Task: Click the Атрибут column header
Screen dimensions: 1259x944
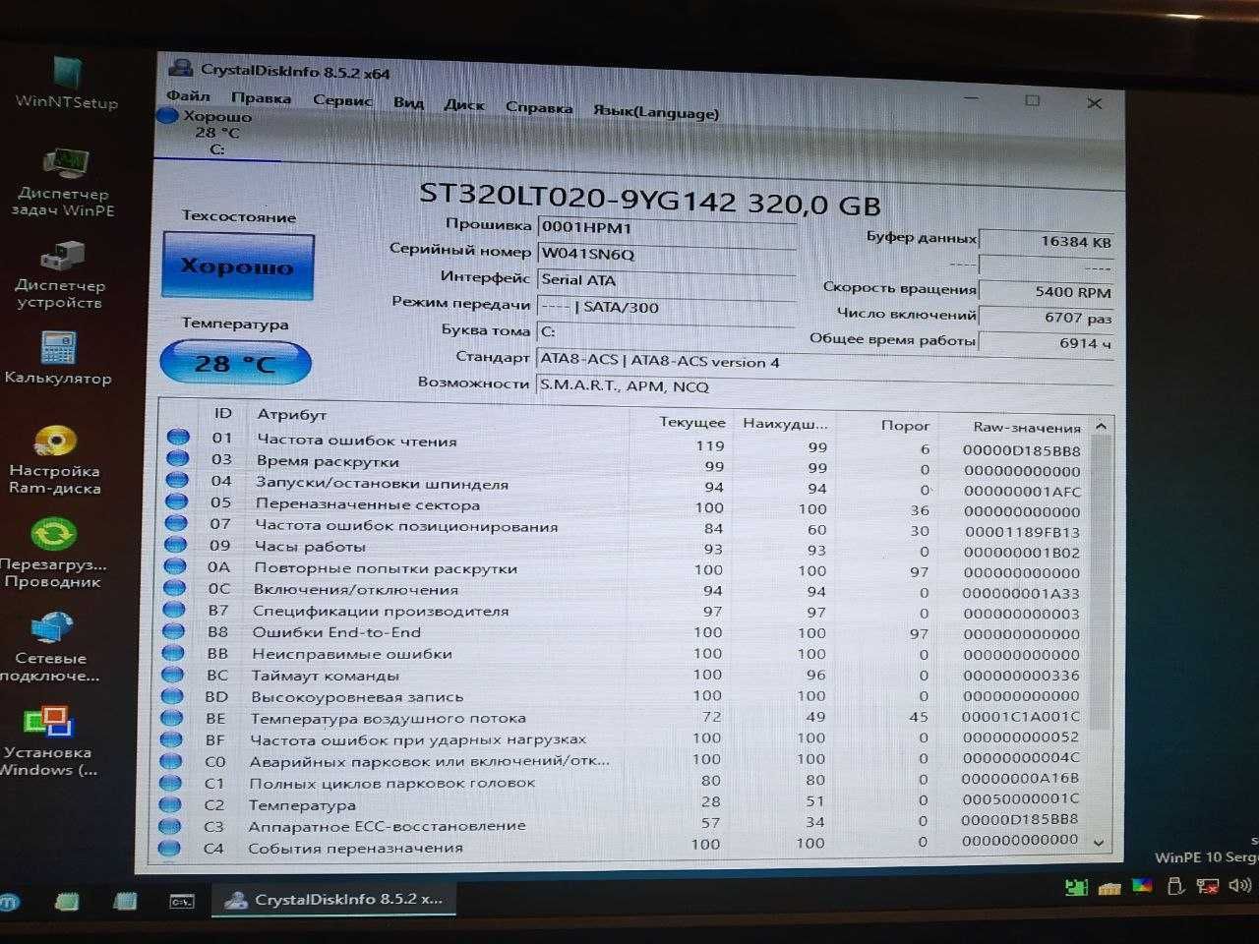Action: (291, 414)
